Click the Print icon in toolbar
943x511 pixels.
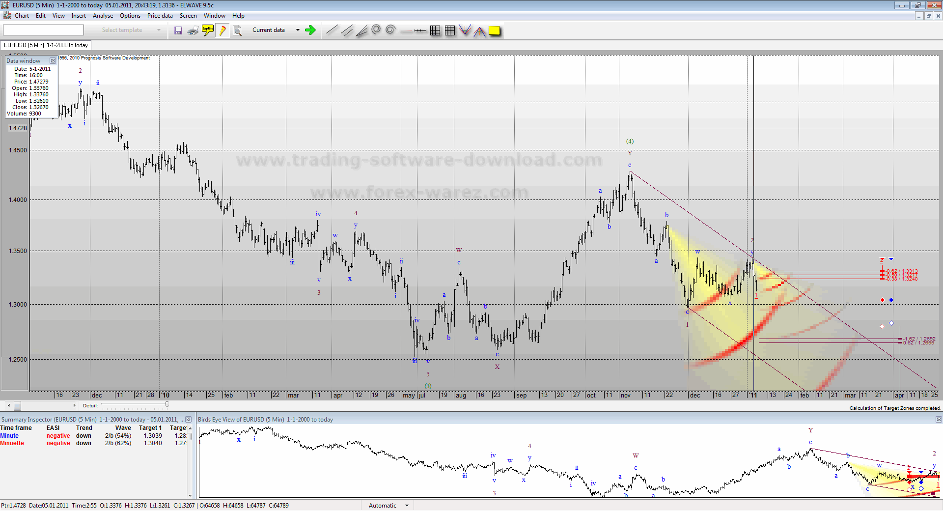click(193, 30)
